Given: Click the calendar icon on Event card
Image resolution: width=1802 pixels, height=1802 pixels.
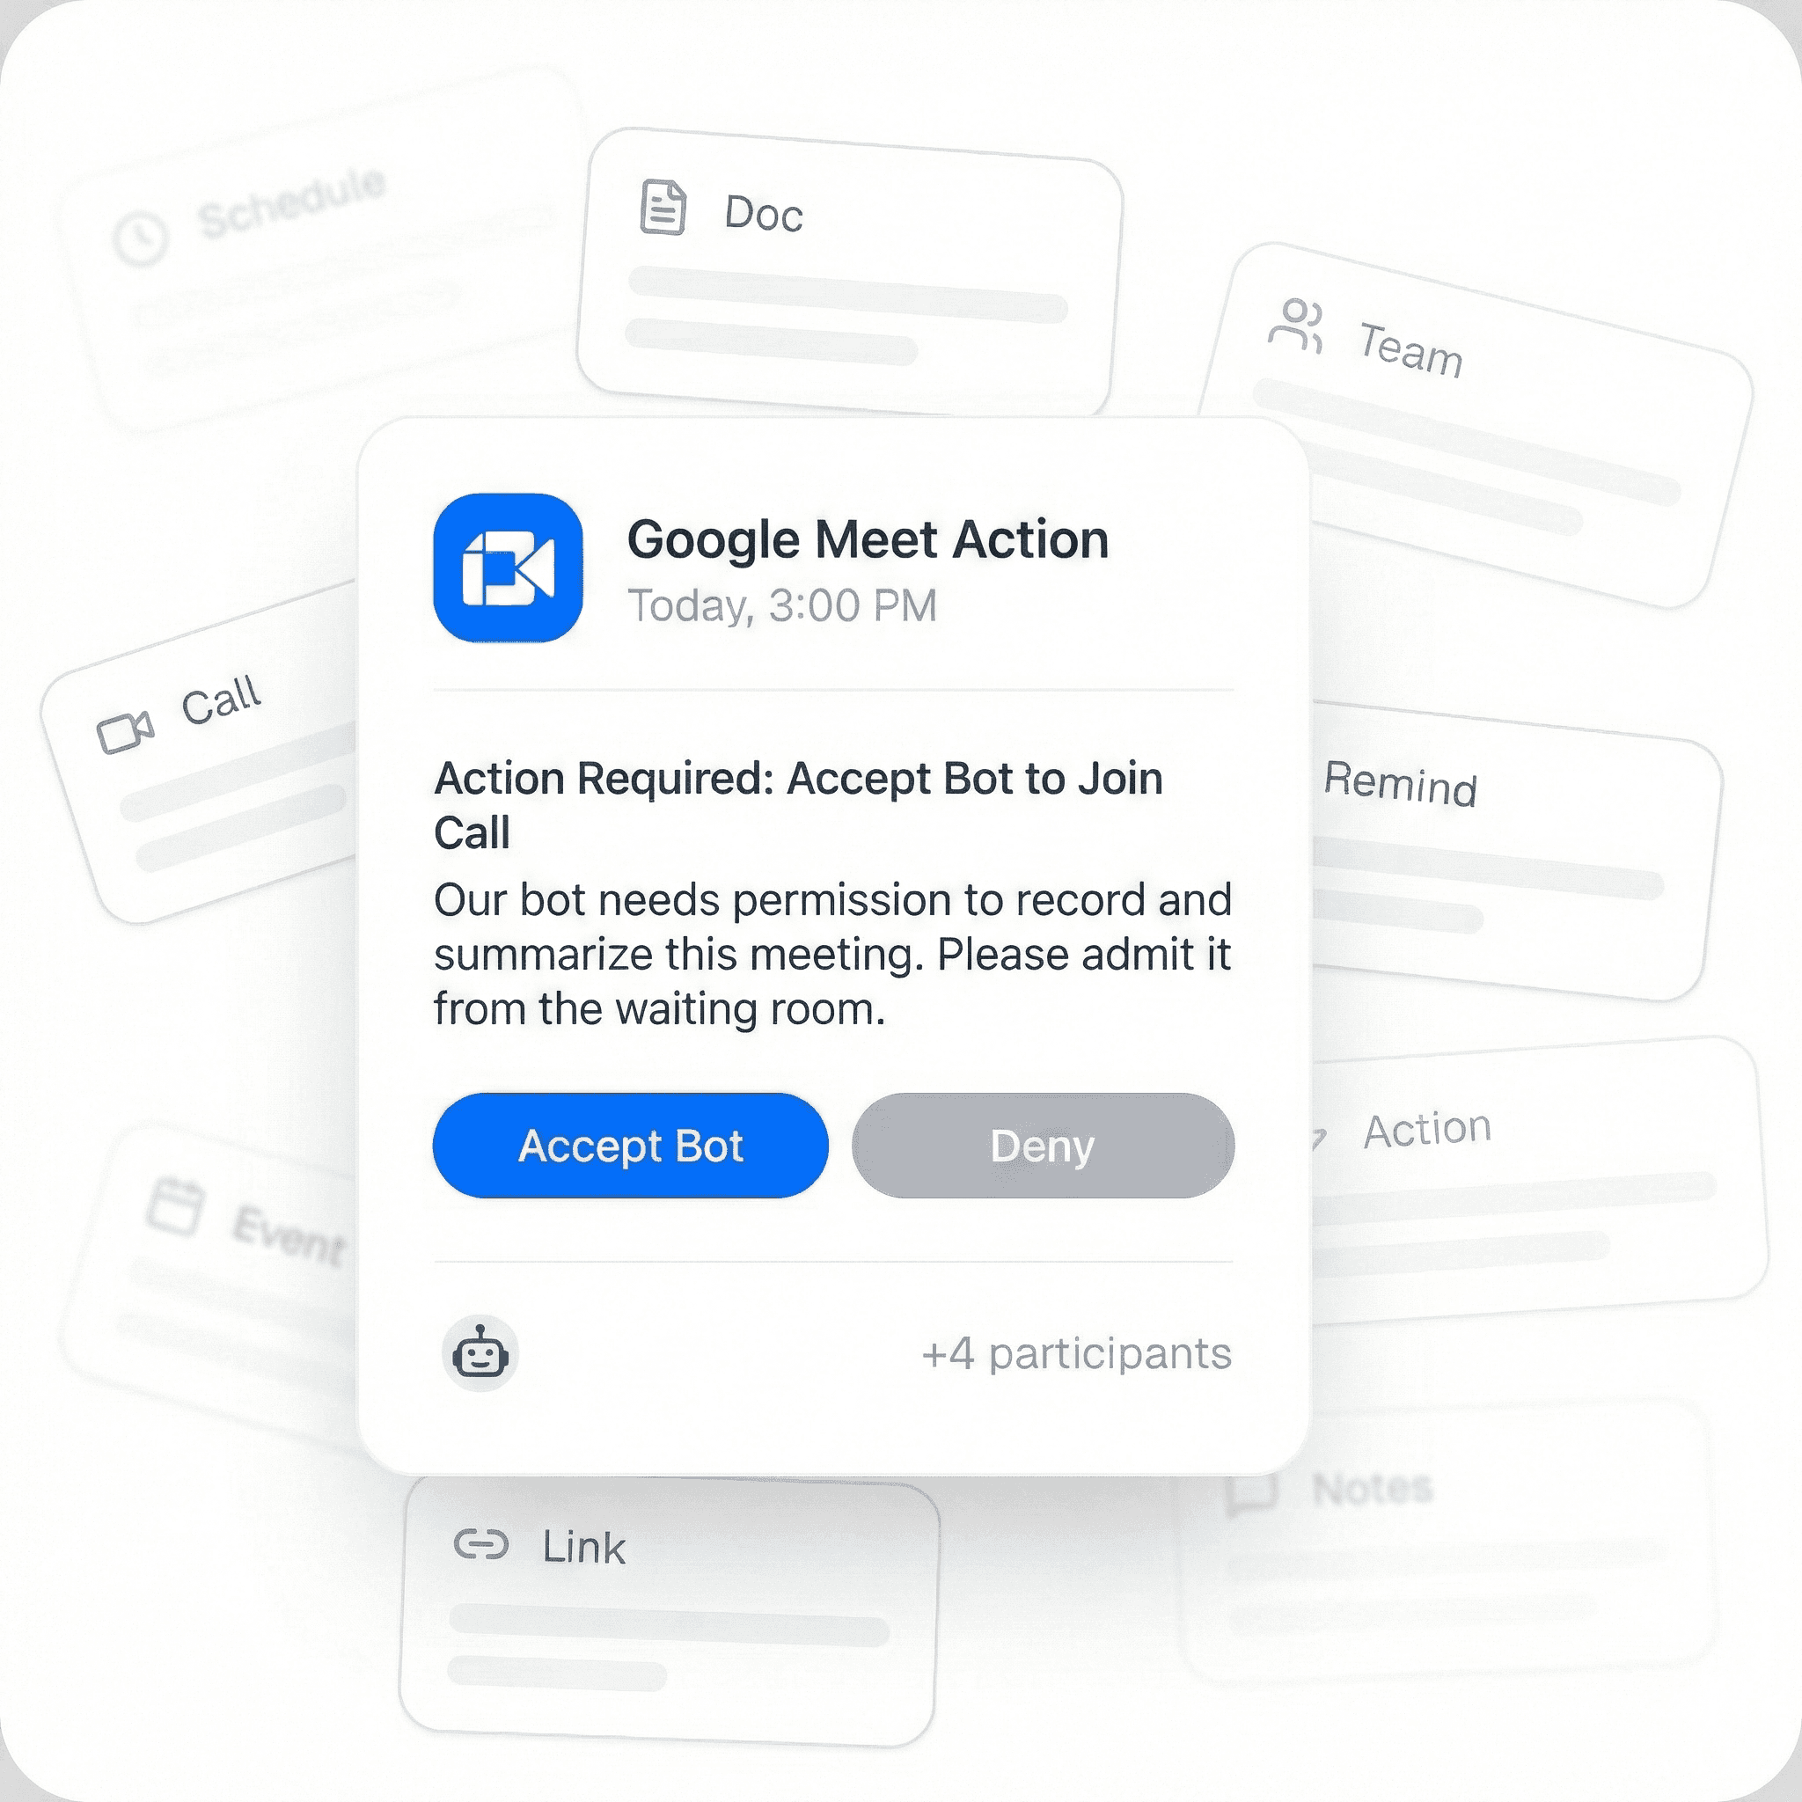Looking at the screenshot, I should 175,1206.
